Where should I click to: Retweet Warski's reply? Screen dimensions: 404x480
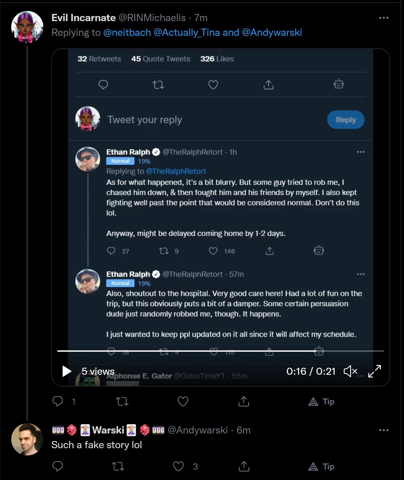point(118,466)
